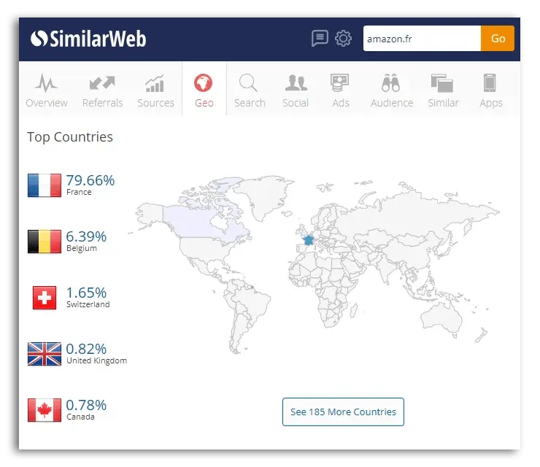
Task: Click the 0.82% United Kingdom percentage
Action: point(86,349)
